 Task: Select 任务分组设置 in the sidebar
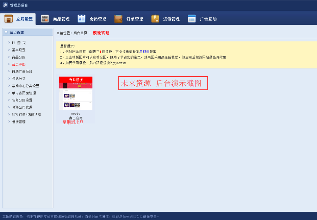tap(22, 100)
